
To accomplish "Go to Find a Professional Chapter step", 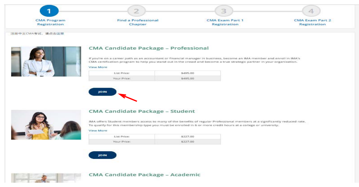I will pyautogui.click(x=137, y=22).
